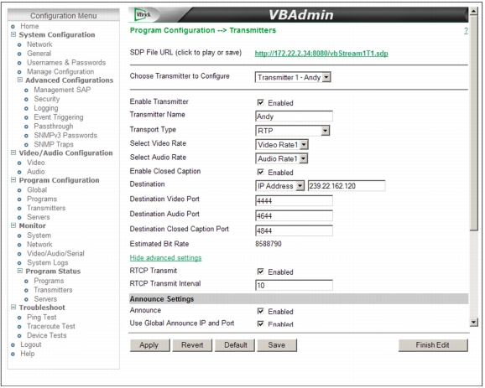This screenshot has height=388, width=485.
Task: Collapse the Monitor section box icon
Action: 13,225
